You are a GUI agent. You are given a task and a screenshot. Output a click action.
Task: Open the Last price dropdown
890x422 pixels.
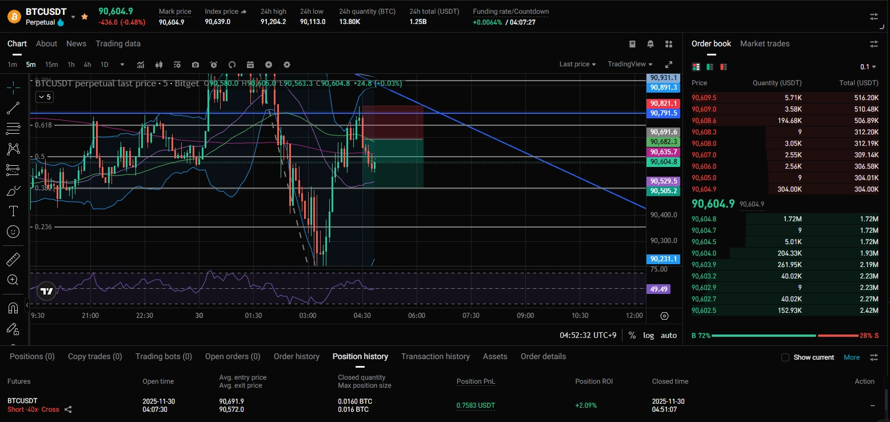point(577,64)
